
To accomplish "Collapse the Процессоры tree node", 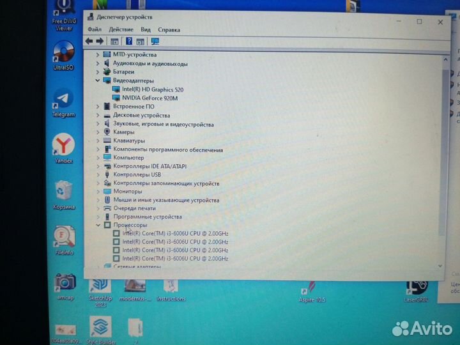I will pyautogui.click(x=98, y=226).
